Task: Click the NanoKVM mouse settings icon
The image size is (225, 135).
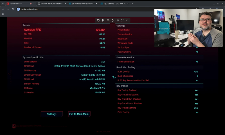Action: point(112,20)
